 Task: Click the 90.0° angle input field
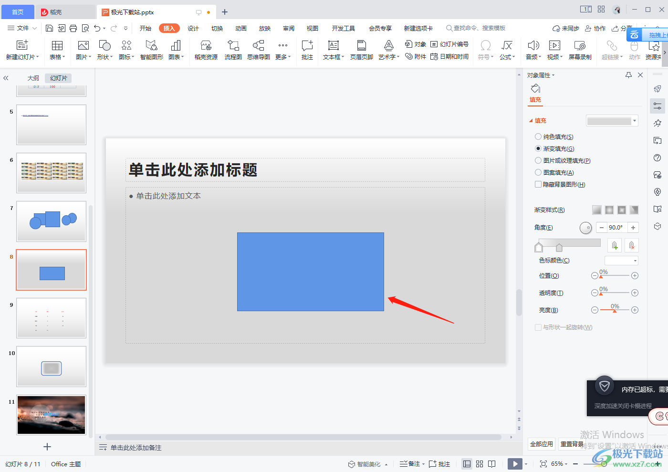(x=617, y=228)
